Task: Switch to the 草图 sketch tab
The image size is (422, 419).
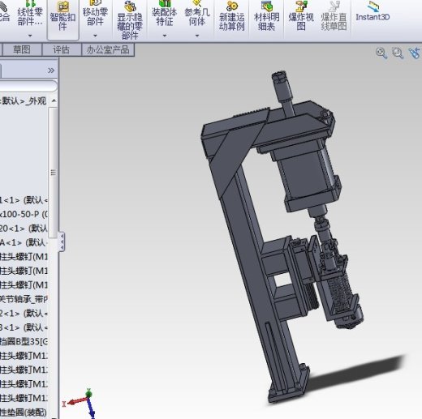Action: click(x=22, y=50)
